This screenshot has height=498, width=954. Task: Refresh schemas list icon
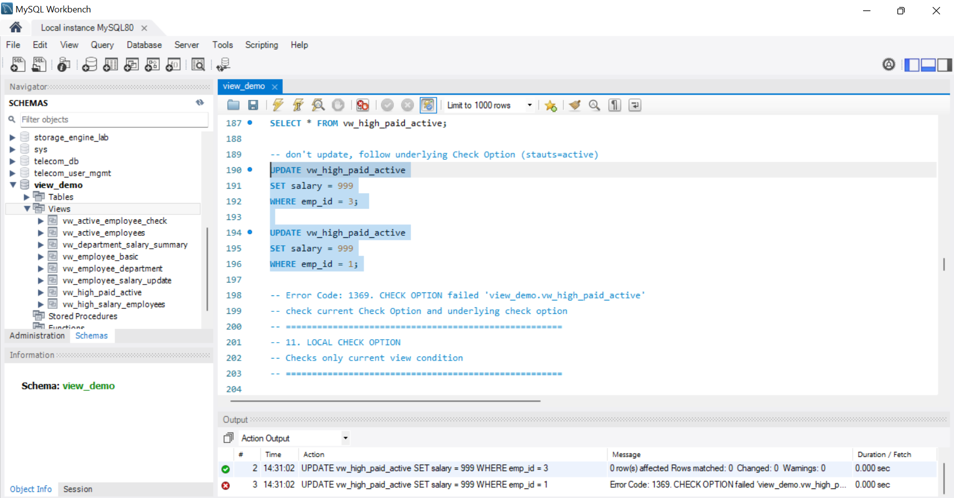(200, 103)
